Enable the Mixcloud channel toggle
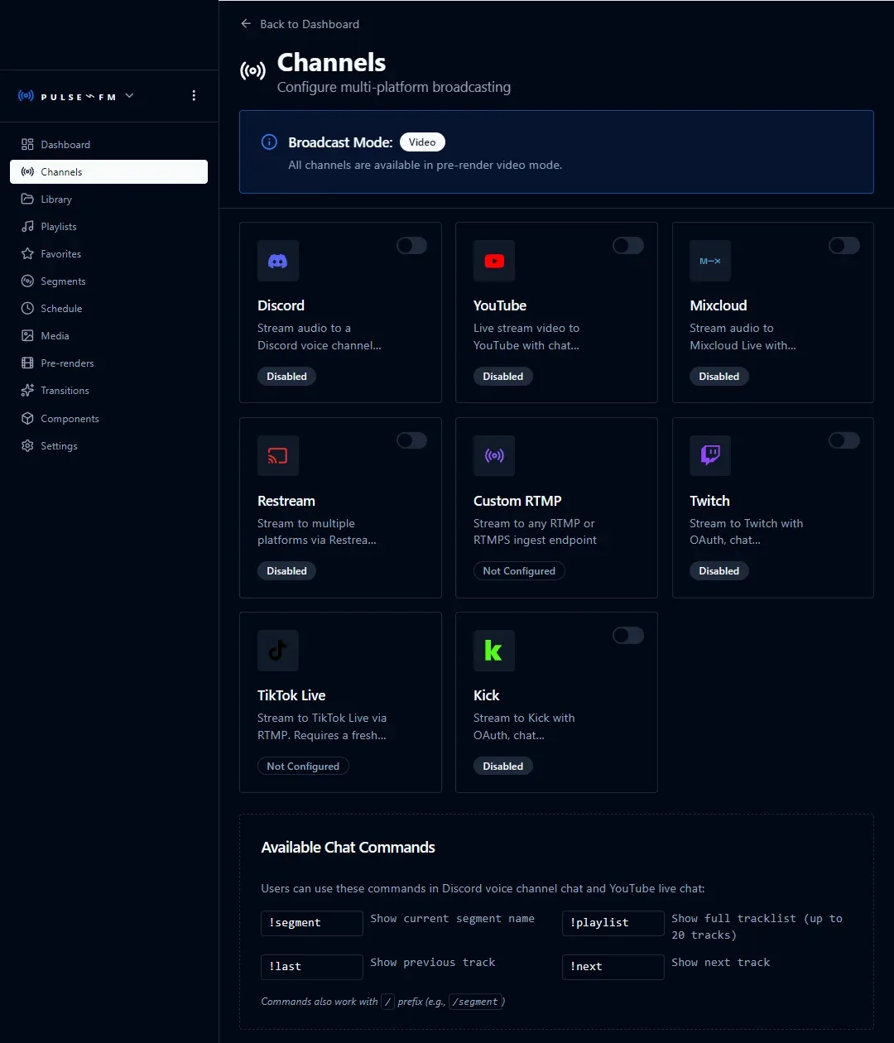This screenshot has width=894, height=1043. point(844,245)
